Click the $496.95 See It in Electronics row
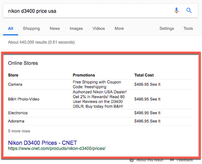The width and height of the screenshot is (202, 164). pyautogui.click(x=147, y=113)
